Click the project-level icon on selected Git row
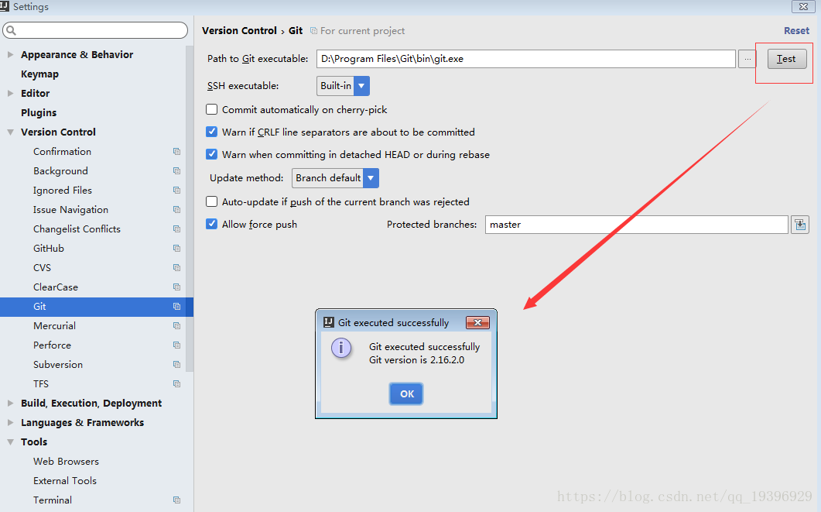 pos(176,307)
